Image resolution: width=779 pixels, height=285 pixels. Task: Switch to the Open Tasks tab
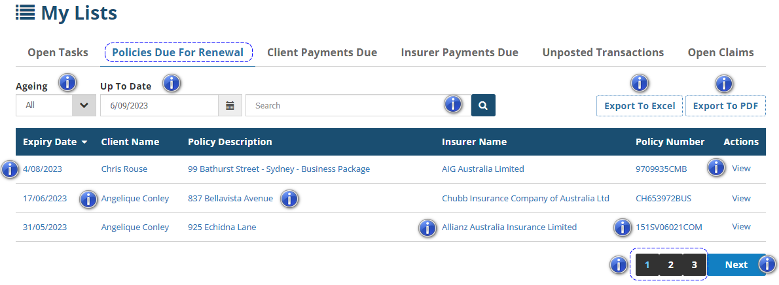58,52
